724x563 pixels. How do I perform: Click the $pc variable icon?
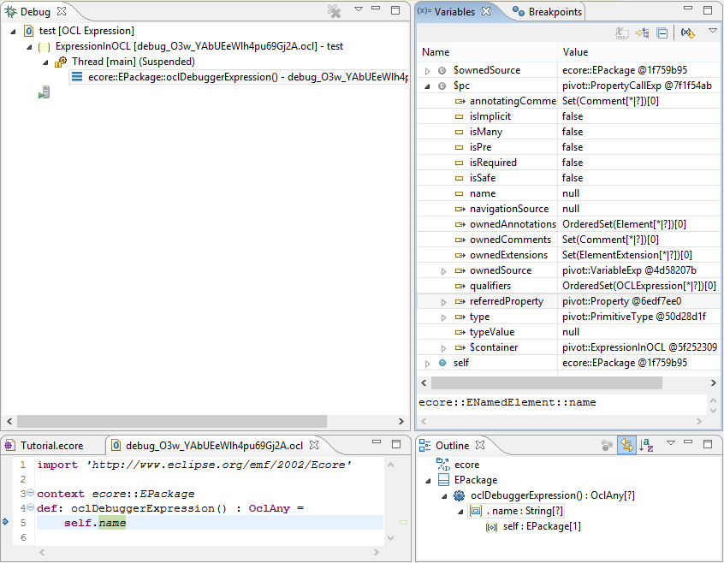tap(442, 86)
